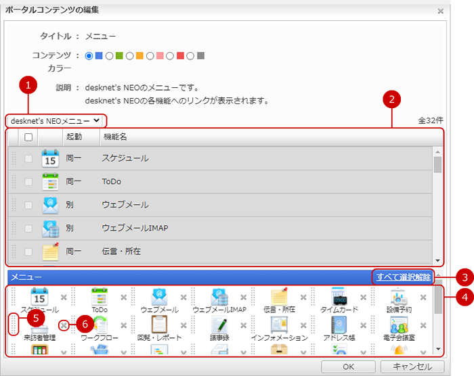Screen dimensions: 474x376
Task: Click the 伝言・所在 sticky note icon in list
Action: 50,252
